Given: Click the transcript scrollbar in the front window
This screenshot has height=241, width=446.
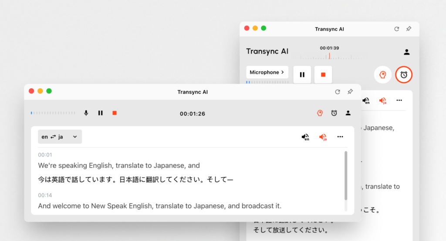Looking at the screenshot, I should coord(346,175).
